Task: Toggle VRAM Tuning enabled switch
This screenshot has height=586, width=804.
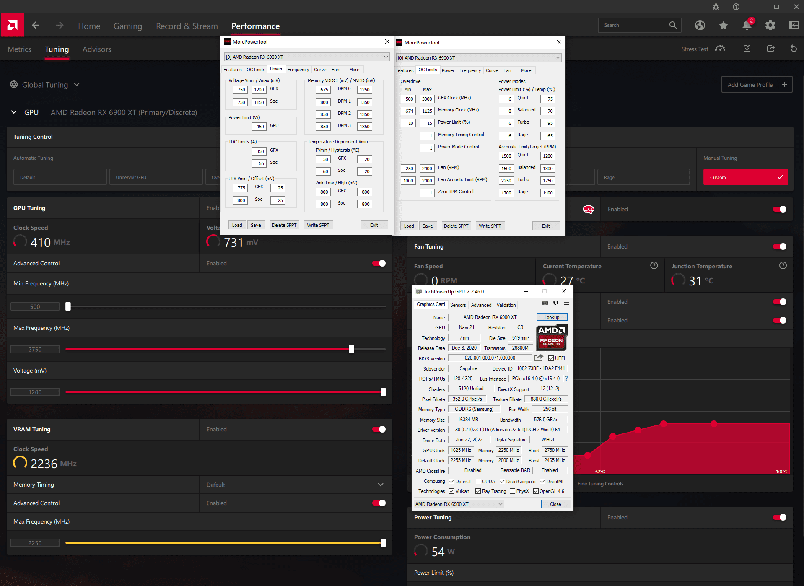Action: coord(379,429)
